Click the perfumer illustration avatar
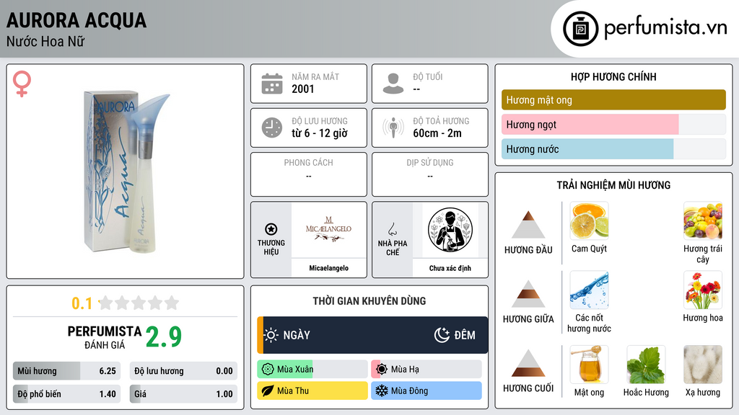 450,230
